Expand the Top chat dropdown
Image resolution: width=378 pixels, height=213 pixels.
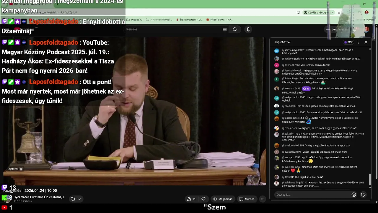[282, 42]
